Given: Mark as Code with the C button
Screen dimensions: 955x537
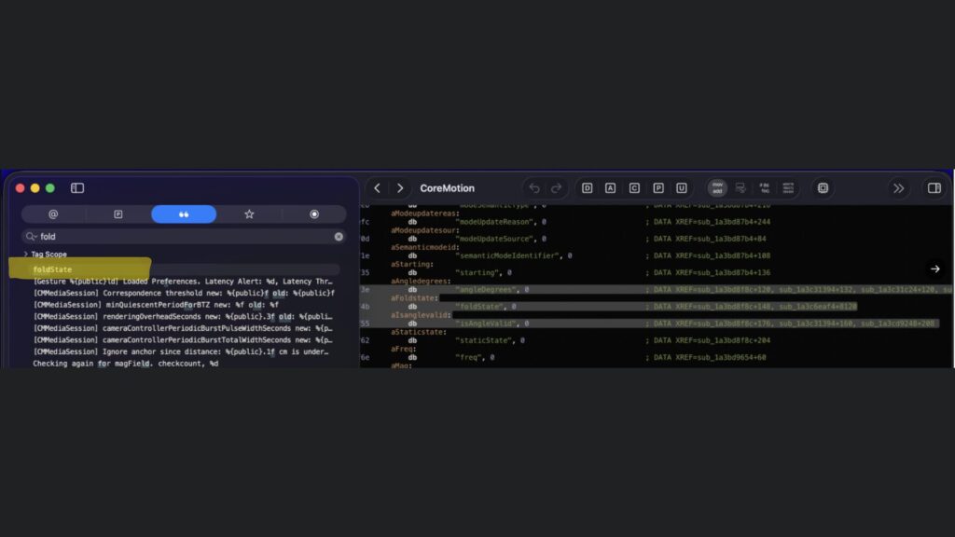Looking at the screenshot, I should [x=634, y=188].
